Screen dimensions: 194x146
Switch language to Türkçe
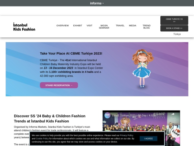pos(177,34)
